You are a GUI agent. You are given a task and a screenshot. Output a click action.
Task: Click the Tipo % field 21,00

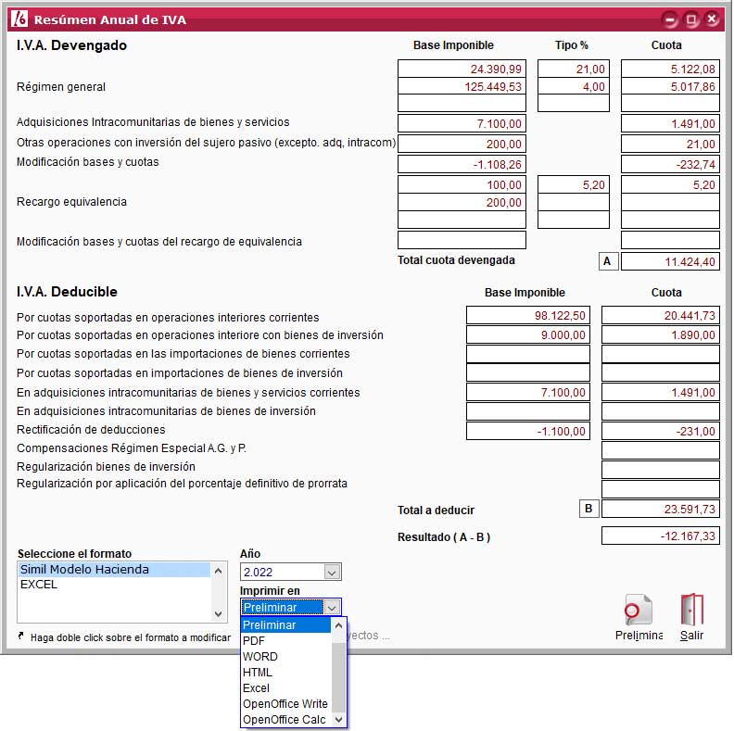click(574, 69)
